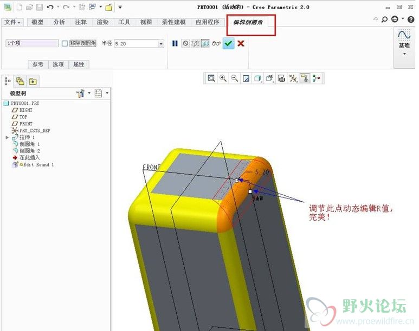The width and height of the screenshot is (419, 331).
Task: Click the 1个项 collector field
Action: (x=32, y=43)
